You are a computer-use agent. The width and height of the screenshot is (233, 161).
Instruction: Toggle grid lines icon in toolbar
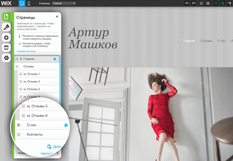216,3
